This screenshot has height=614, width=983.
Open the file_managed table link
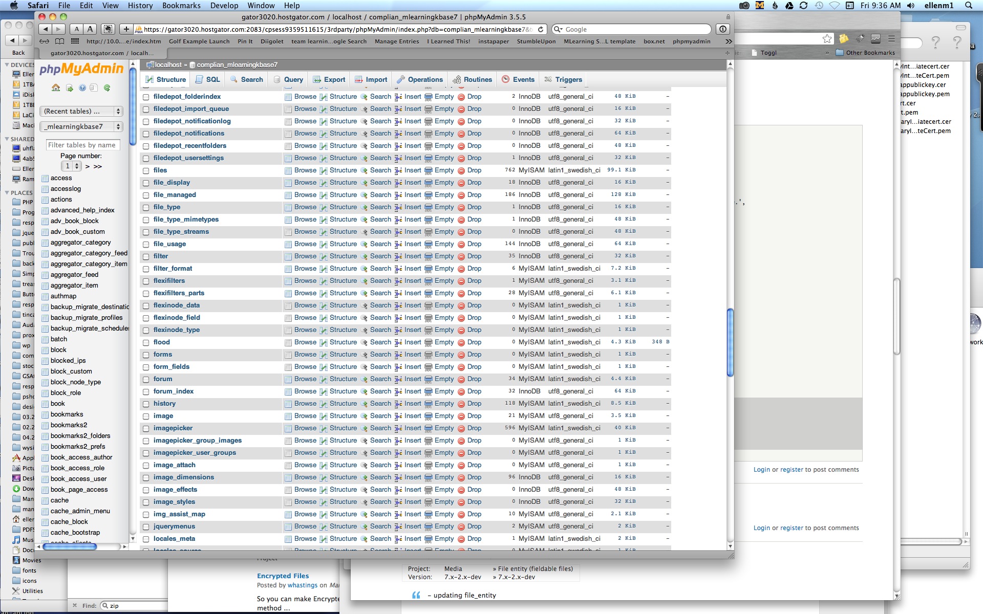click(175, 195)
